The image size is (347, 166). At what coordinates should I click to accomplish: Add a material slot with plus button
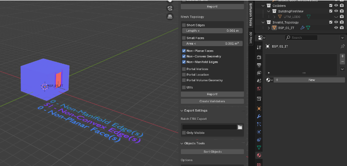pos(342,56)
